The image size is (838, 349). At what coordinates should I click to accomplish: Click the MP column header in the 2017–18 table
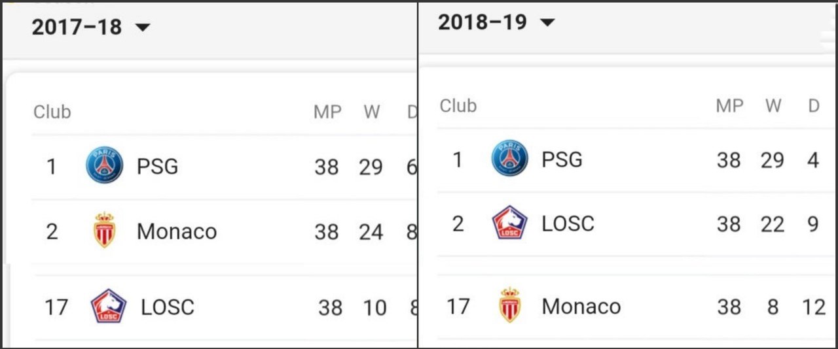pyautogui.click(x=327, y=112)
